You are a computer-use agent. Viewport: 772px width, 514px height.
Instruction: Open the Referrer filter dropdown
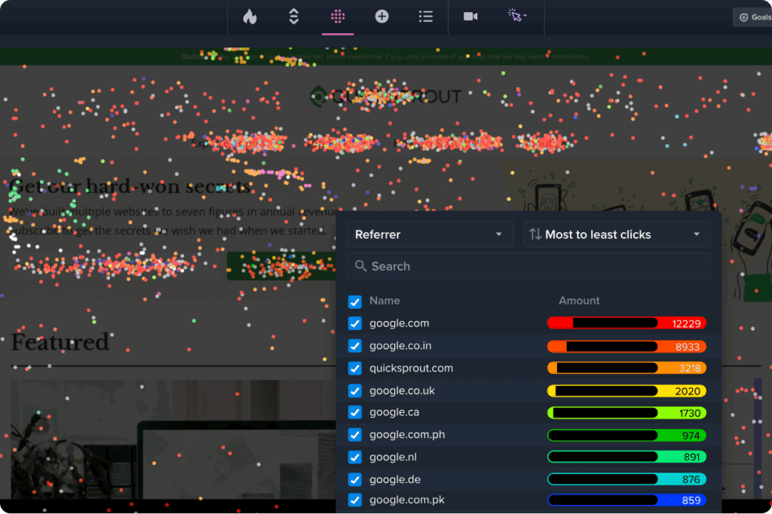(x=429, y=234)
